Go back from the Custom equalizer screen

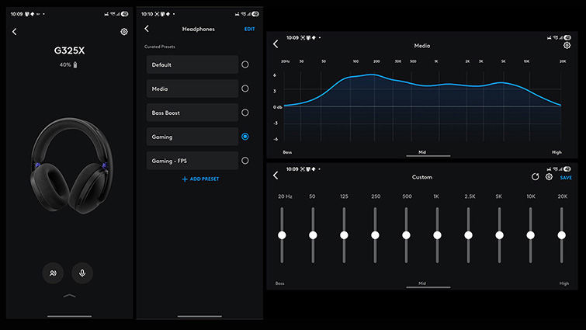tap(276, 176)
